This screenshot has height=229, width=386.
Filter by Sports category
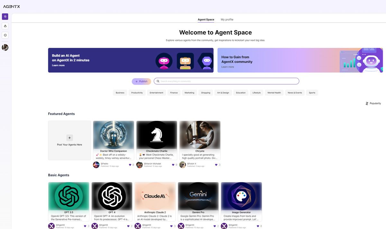(312, 93)
